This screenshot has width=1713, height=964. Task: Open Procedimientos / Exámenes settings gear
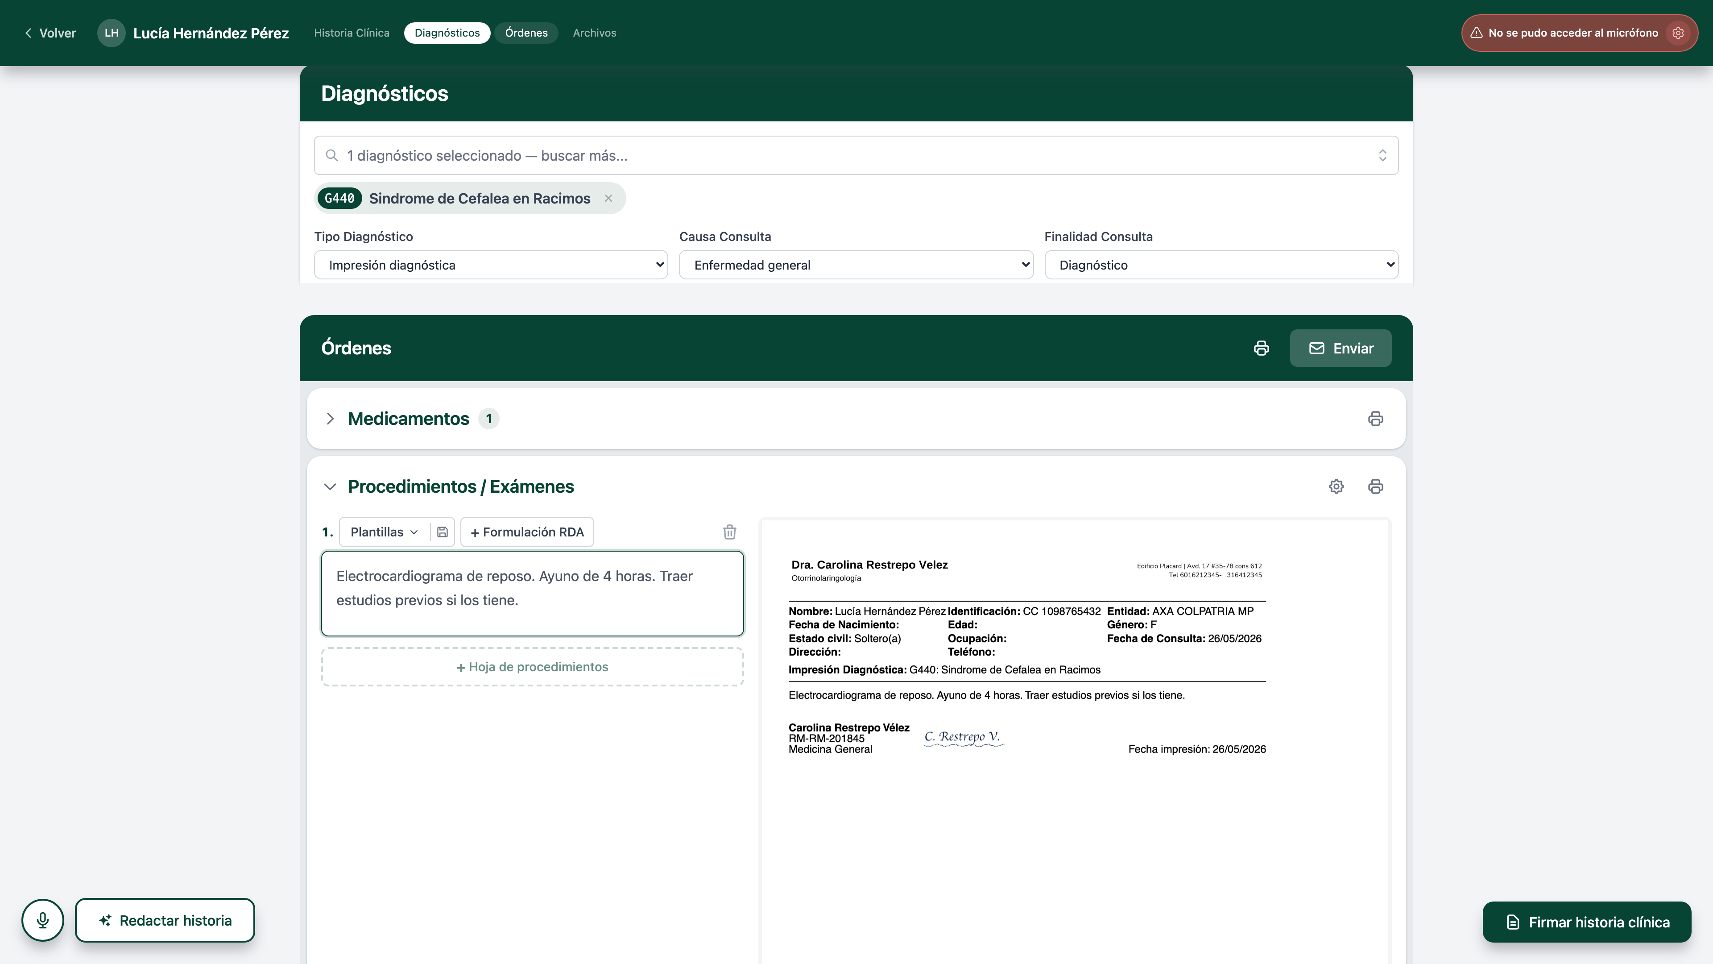(x=1336, y=486)
